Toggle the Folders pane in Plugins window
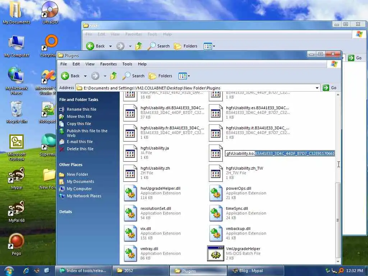 click(x=161, y=76)
